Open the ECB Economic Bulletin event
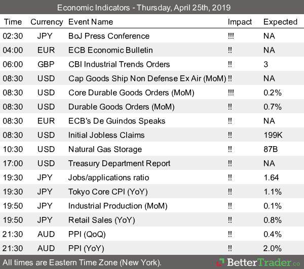Screen dimensions: 304x269 coord(110,50)
